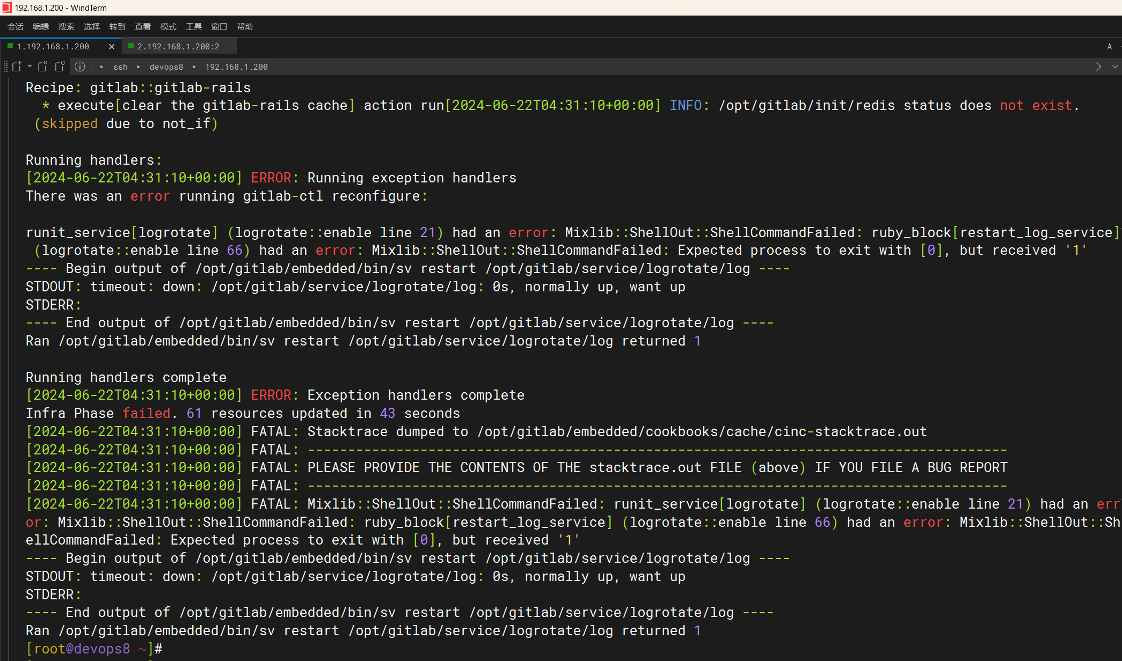
Task: Click the session info (i) icon
Action: (x=80, y=67)
